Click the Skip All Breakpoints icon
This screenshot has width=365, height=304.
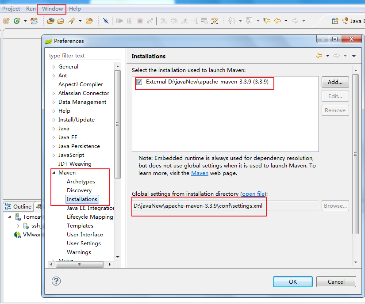[x=106, y=21]
